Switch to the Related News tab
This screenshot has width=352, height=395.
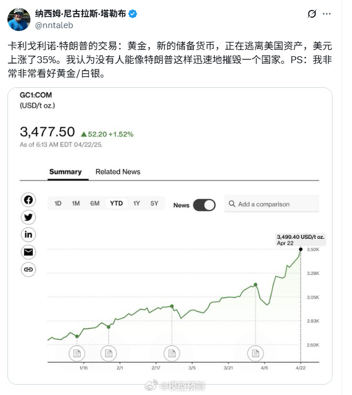coord(118,172)
